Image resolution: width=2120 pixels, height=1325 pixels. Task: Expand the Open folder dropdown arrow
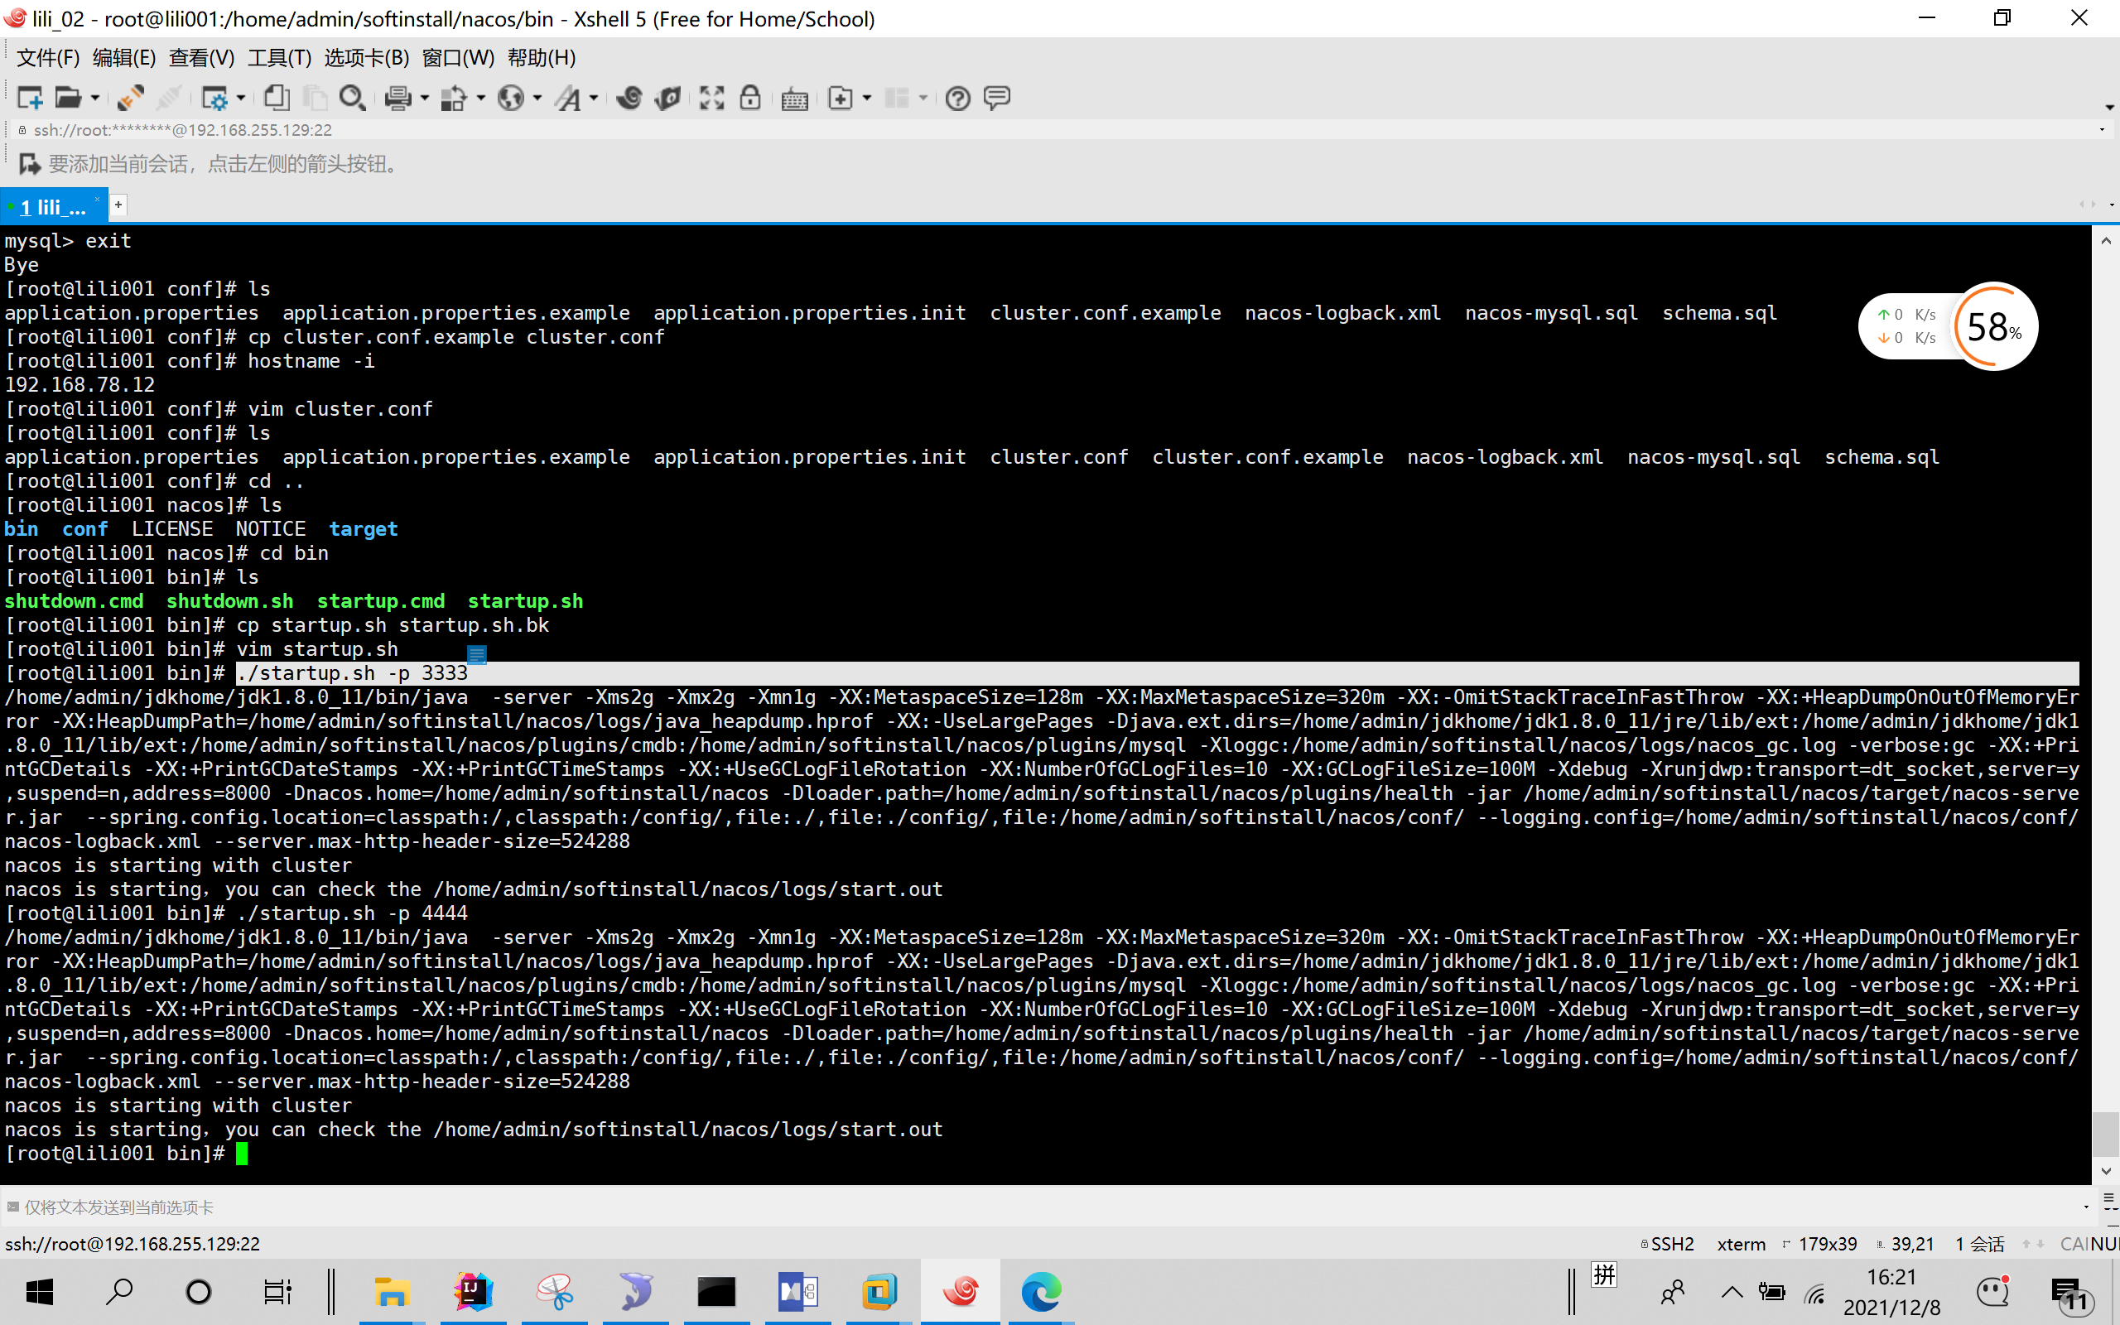(94, 99)
